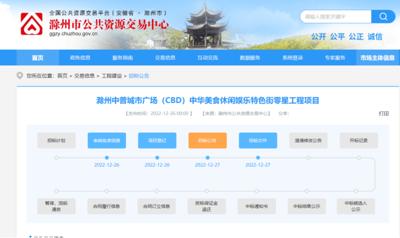Screen dimensions: 400x238
Task: Select the 合同订立信息 step button
Action: click(x=157, y=206)
